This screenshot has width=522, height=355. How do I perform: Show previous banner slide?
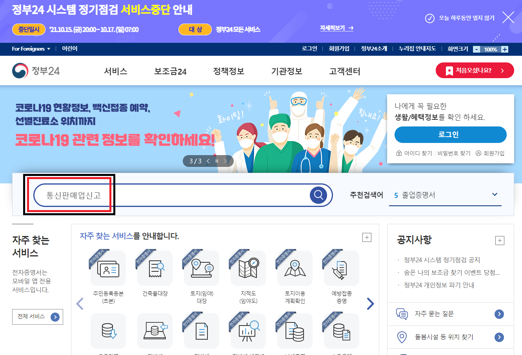[208, 161]
